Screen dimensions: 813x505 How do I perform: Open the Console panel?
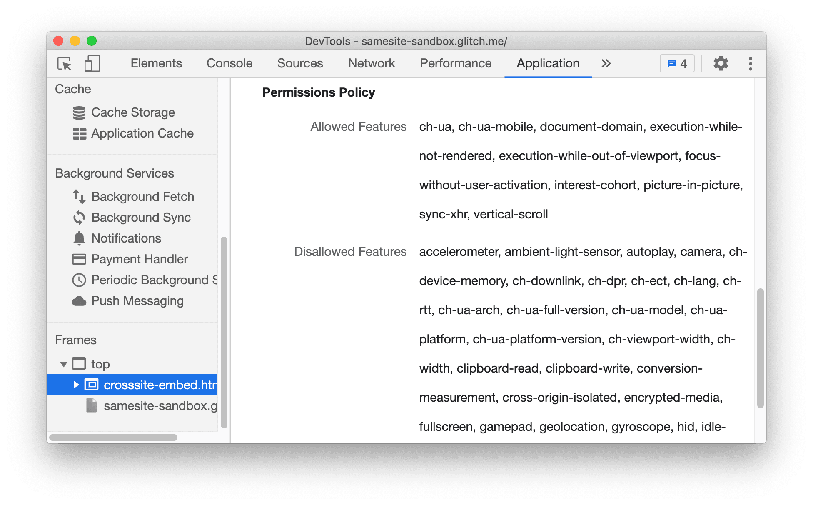point(230,63)
